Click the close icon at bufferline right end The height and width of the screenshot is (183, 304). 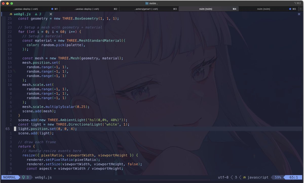pos(299,14)
